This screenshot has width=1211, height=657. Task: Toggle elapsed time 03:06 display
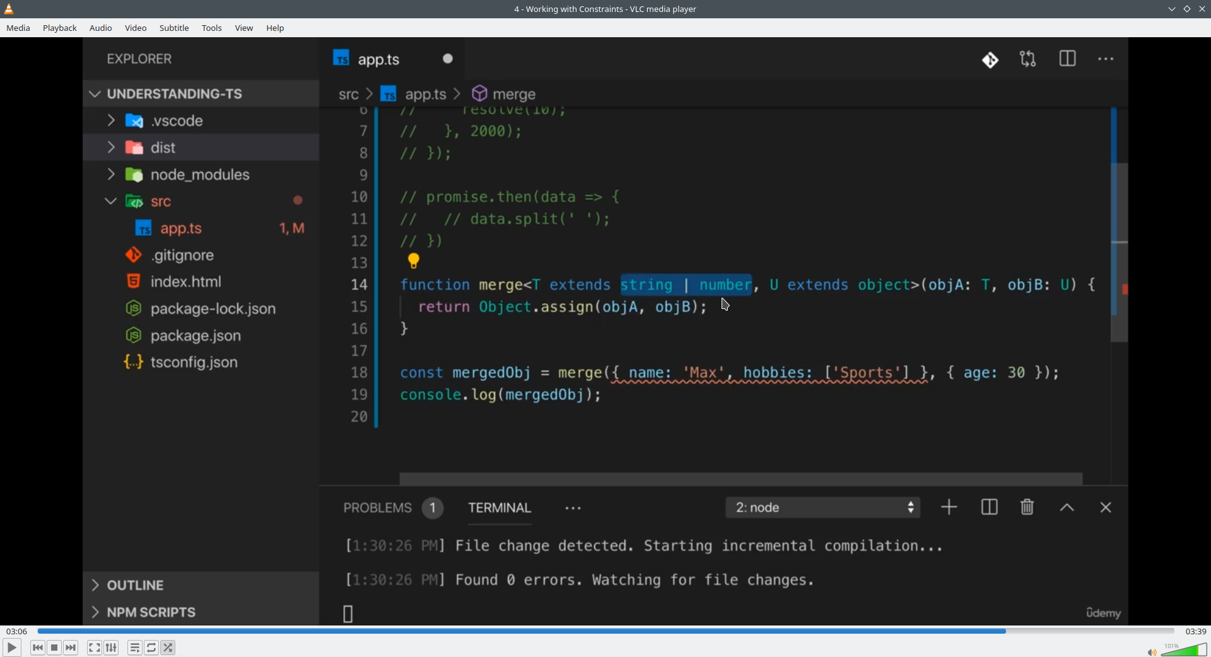[16, 631]
